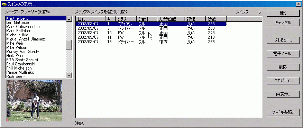Viewport: 303px width, 128px height.
Task: Select player Mark Pelletier
Action: pos(36,31)
